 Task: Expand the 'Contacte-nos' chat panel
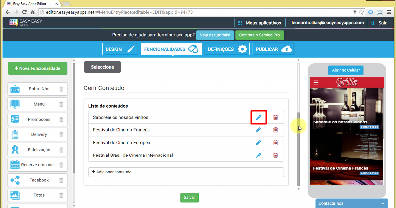(x=352, y=203)
